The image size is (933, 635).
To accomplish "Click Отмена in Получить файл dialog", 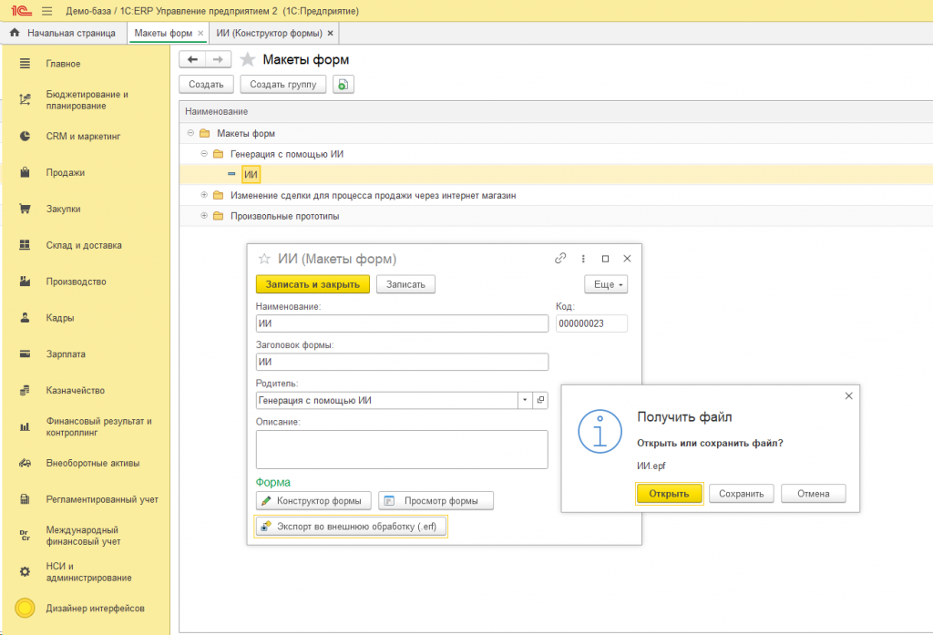I will pyautogui.click(x=814, y=494).
